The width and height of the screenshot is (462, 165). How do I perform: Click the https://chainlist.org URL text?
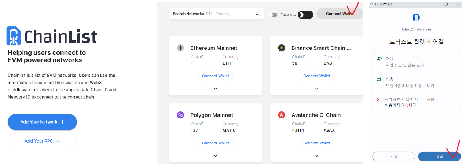(x=416, y=29)
